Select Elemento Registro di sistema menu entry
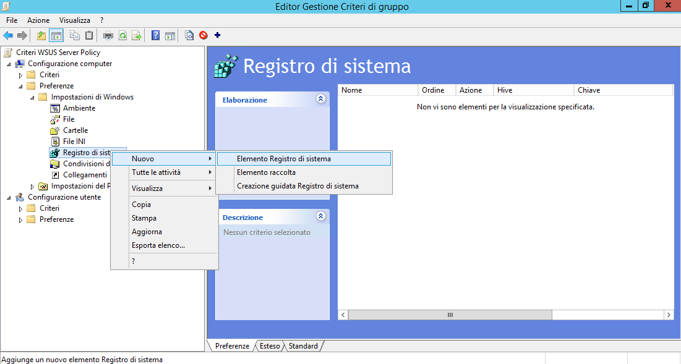681x364 pixels. click(x=283, y=159)
